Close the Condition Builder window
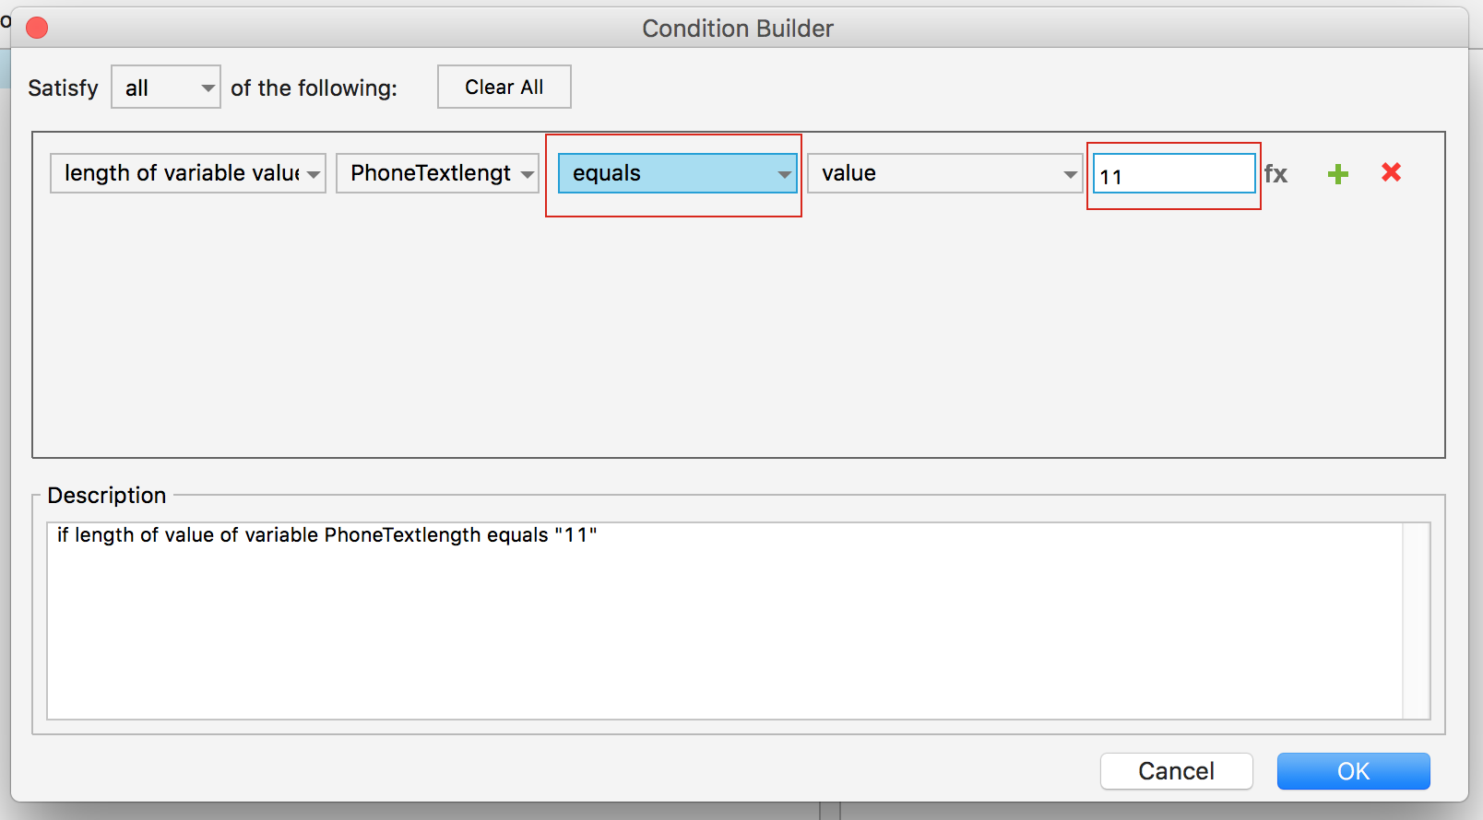This screenshot has height=820, width=1483. (x=37, y=29)
